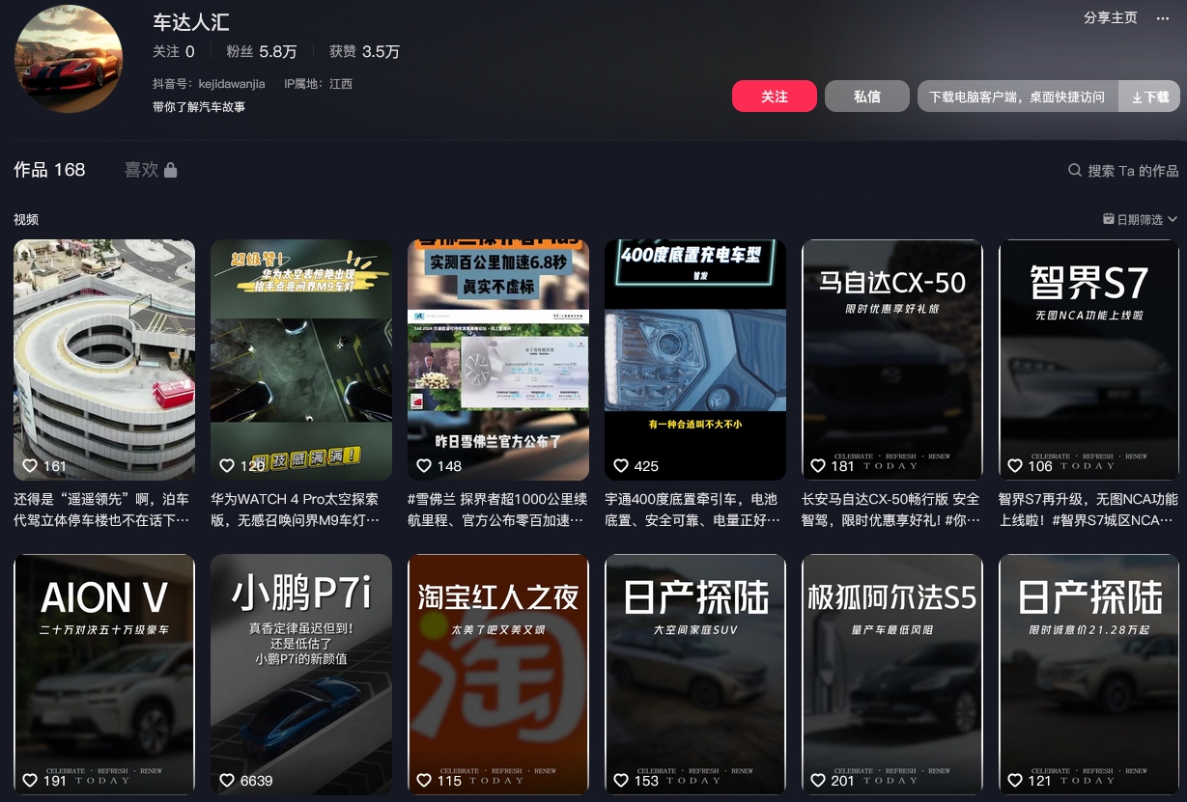Click the IP属地：江西 text

pos(319,84)
